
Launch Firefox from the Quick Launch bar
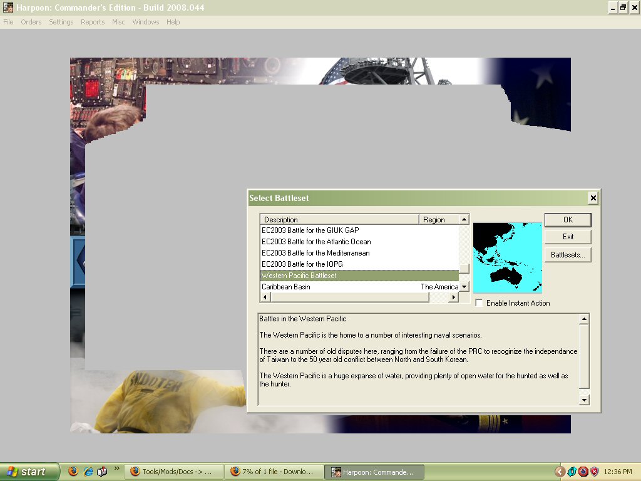click(73, 472)
